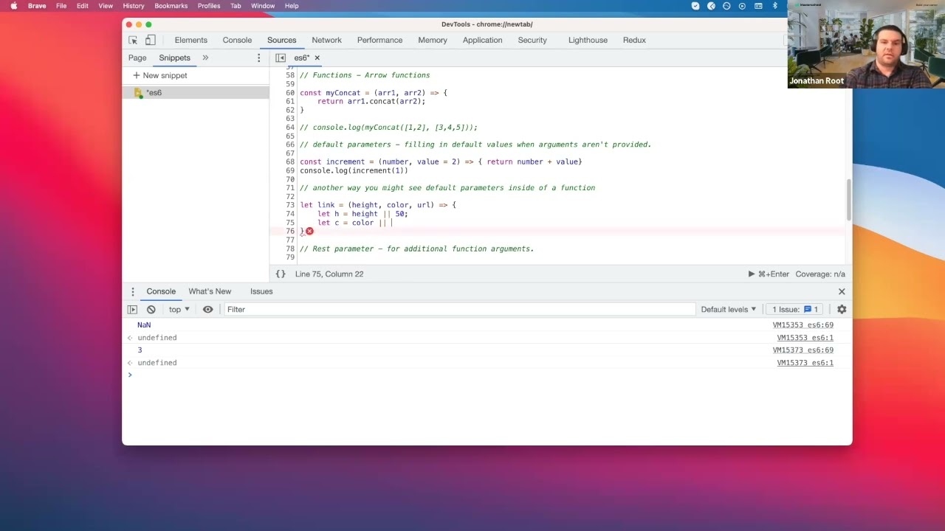Click line number 69 in gutter
Image resolution: width=945 pixels, height=531 pixels.
[290, 170]
